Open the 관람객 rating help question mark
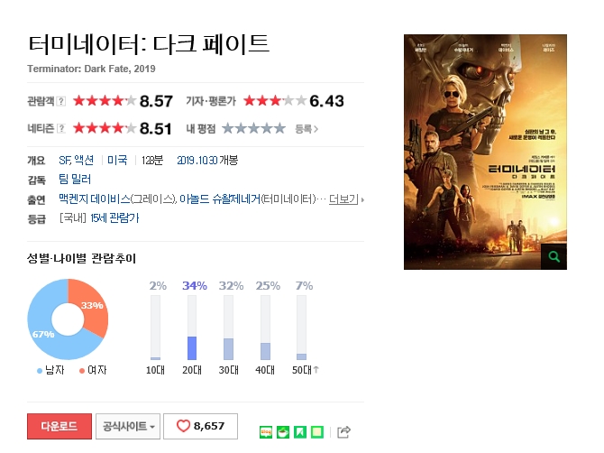 (x=61, y=101)
